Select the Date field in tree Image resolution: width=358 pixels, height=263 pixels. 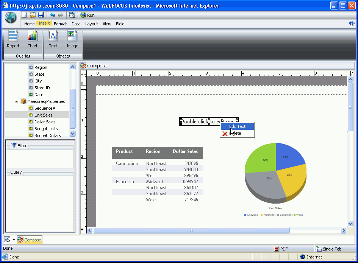pos(39,95)
